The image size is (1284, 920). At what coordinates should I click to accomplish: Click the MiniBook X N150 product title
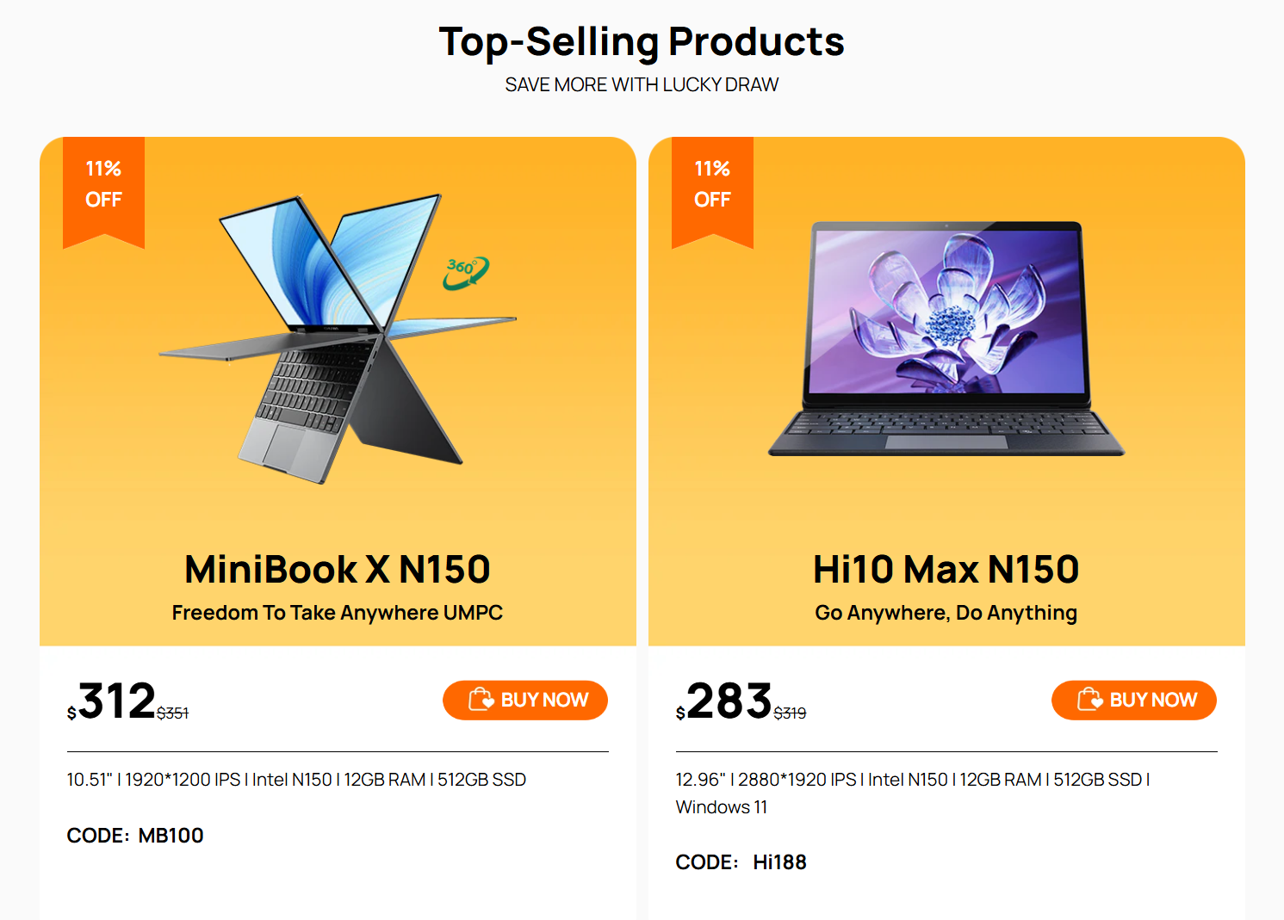coord(338,569)
